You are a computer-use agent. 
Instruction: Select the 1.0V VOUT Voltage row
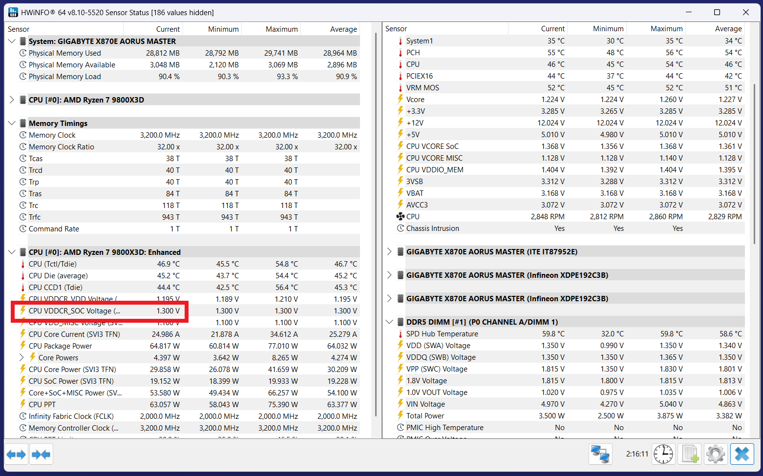[571, 393]
